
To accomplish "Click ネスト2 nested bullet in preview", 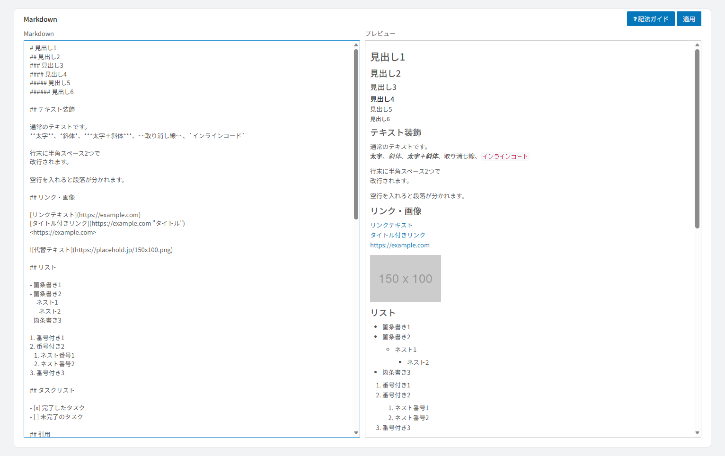I will 418,362.
